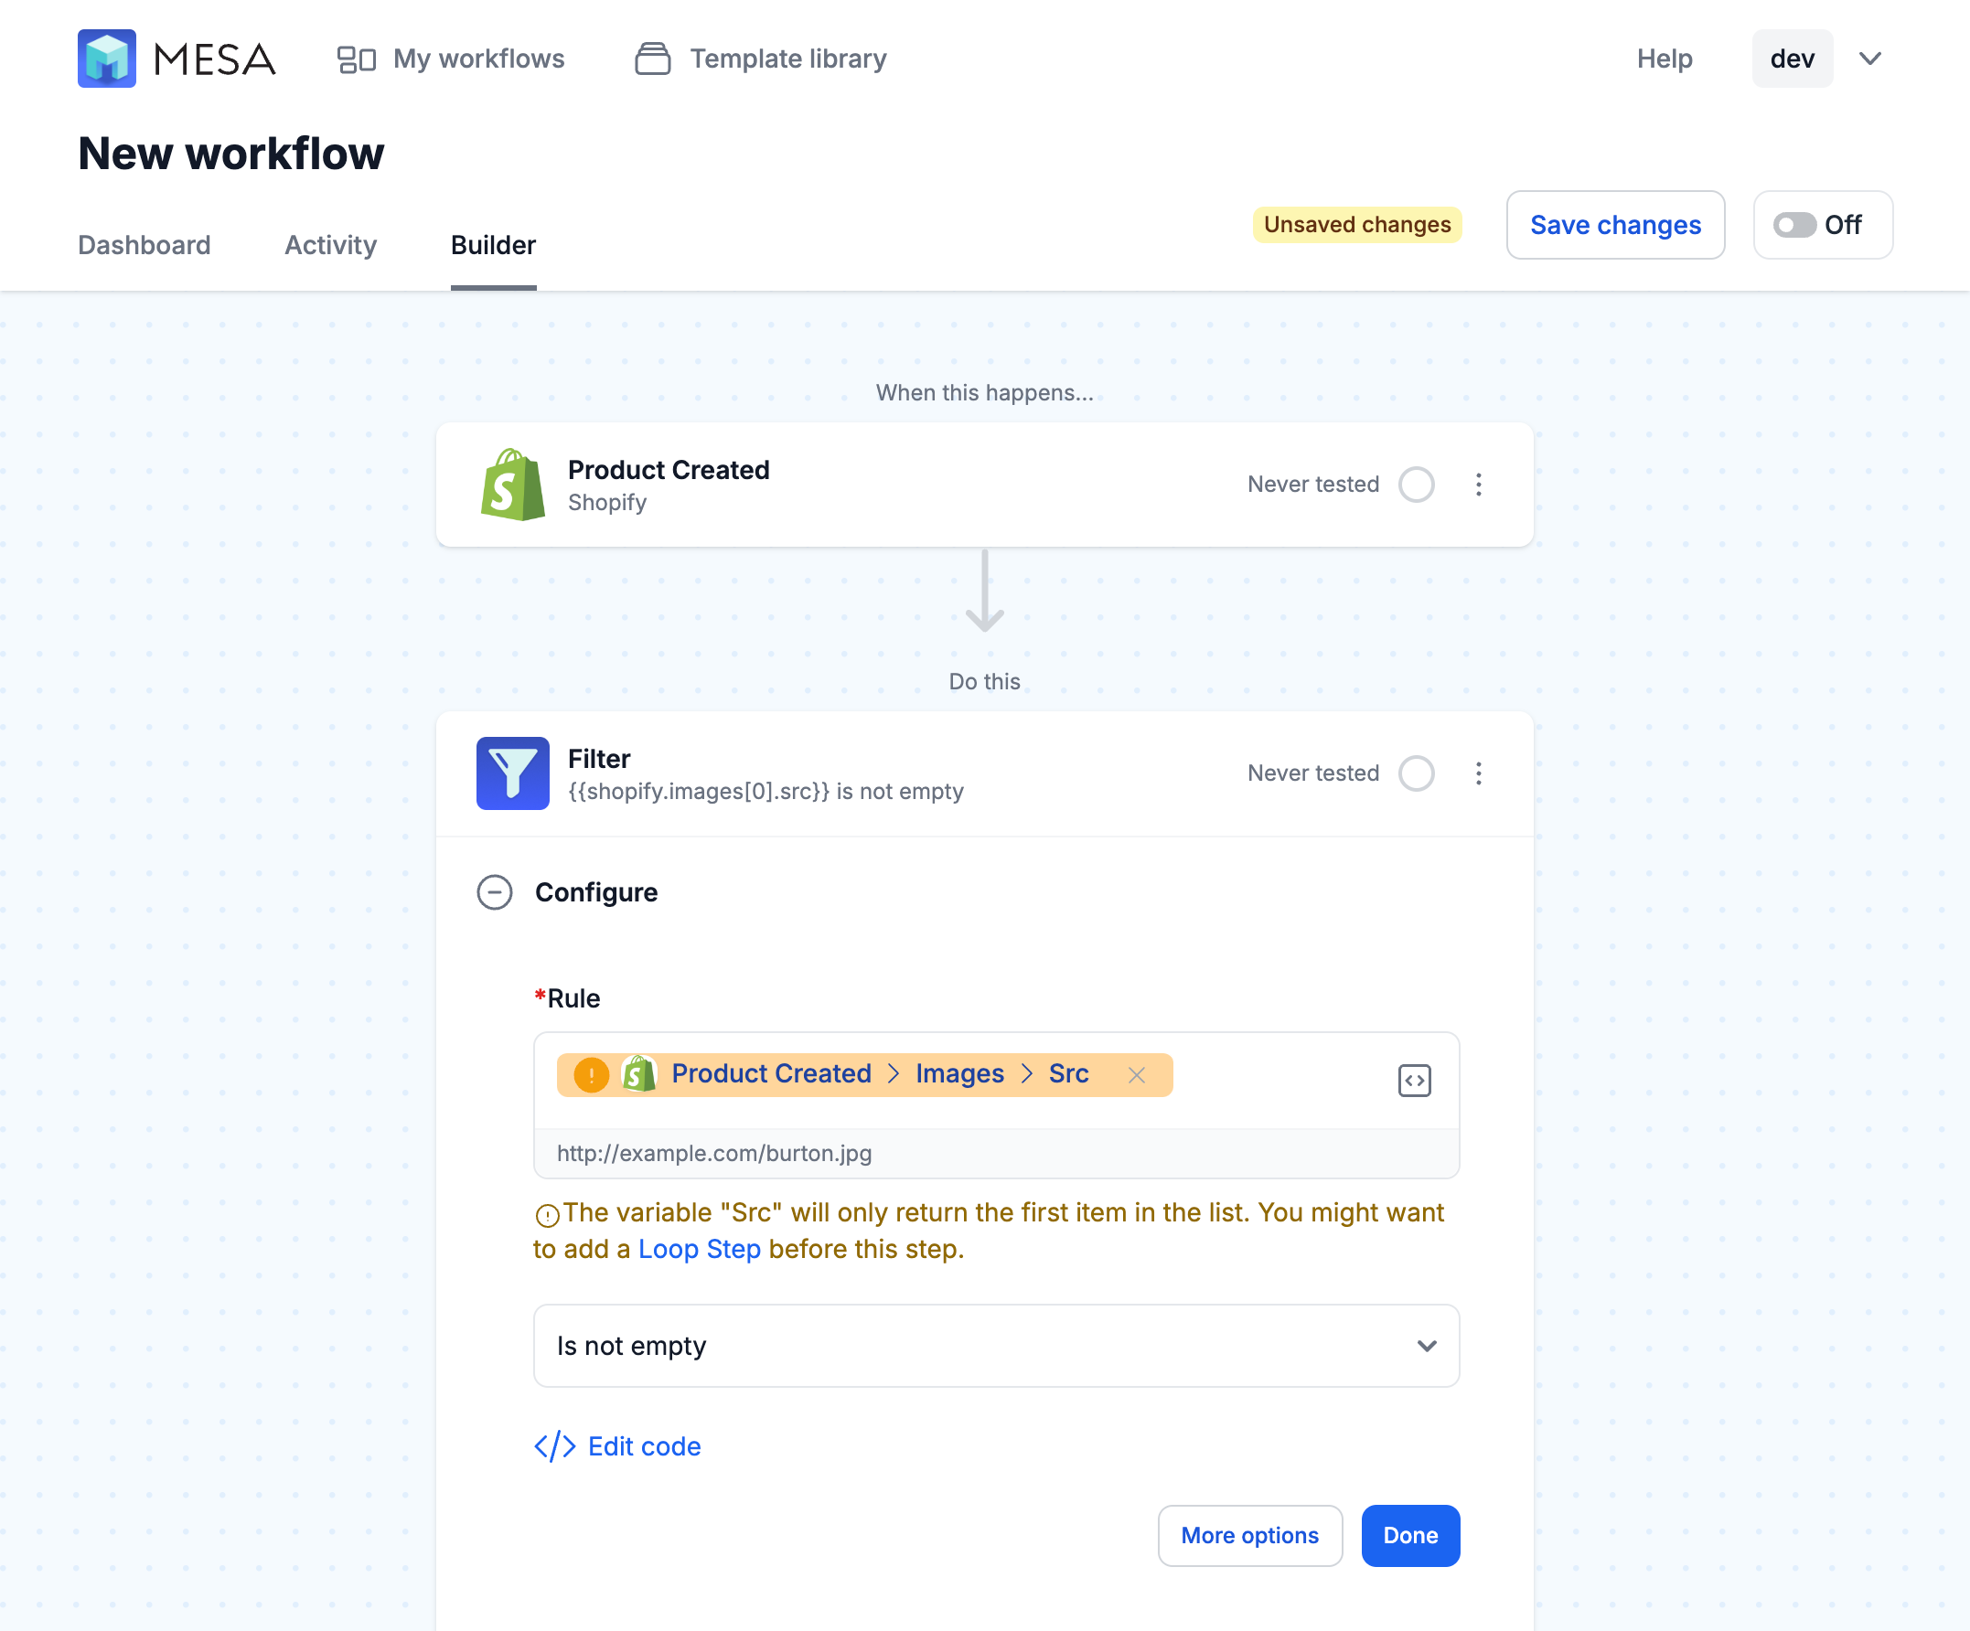The width and height of the screenshot is (1970, 1631).
Task: Switch to the Activity tab
Action: coord(330,245)
